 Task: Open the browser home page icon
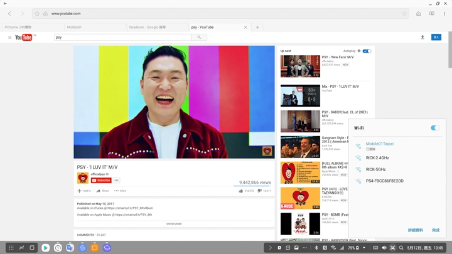[418, 14]
